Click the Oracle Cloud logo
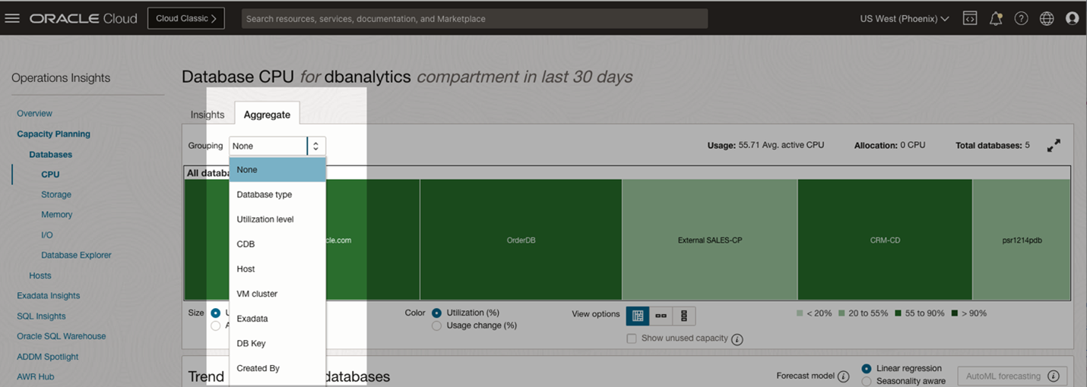The height and width of the screenshot is (387, 1087). (x=84, y=18)
